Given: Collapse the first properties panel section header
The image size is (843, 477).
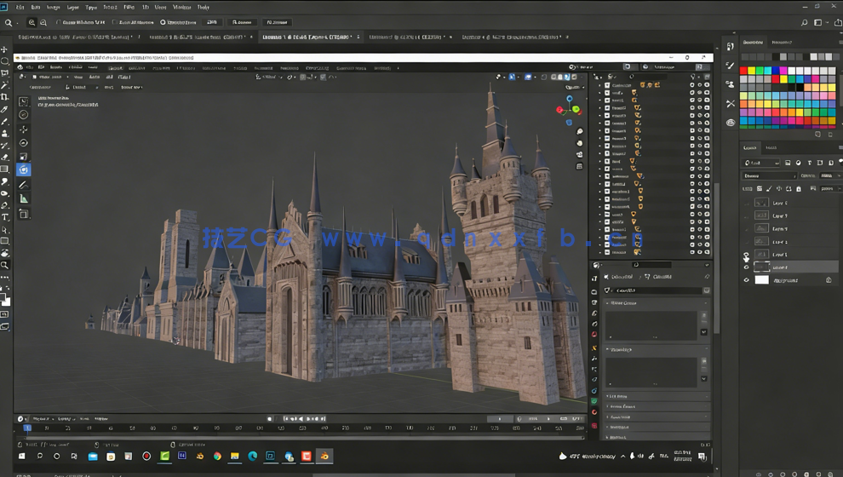Looking at the screenshot, I should [656, 303].
